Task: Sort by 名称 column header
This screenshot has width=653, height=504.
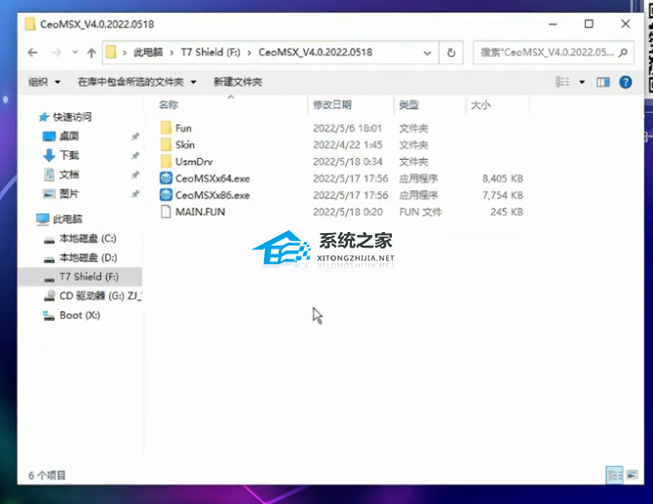Action: 169,105
